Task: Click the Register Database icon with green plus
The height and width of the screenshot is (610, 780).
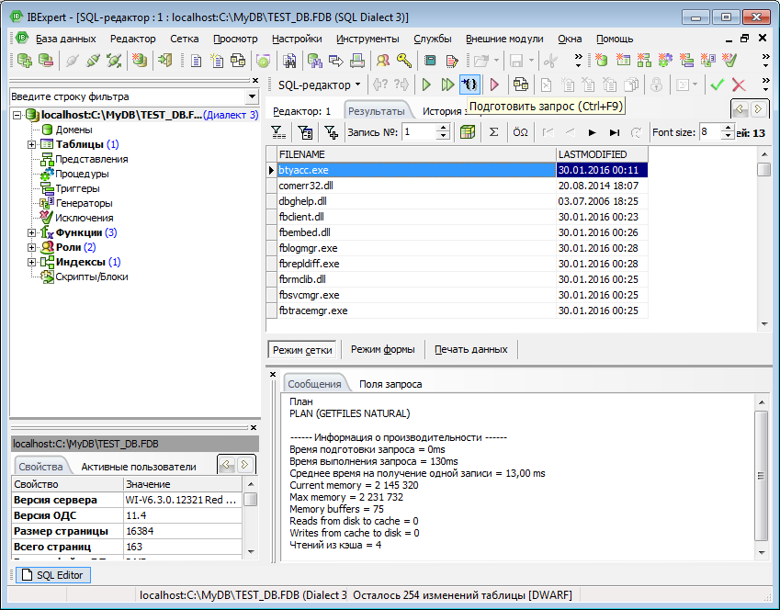Action: coord(24,61)
